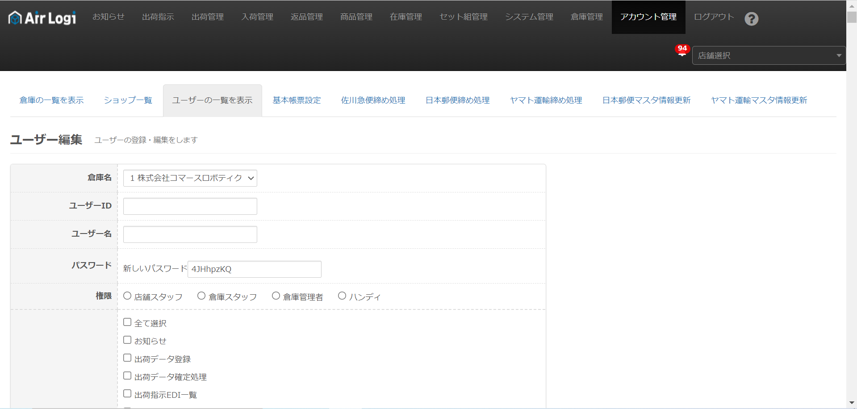Check the 出荷データ登録 checkbox
The image size is (857, 409).
(127, 357)
